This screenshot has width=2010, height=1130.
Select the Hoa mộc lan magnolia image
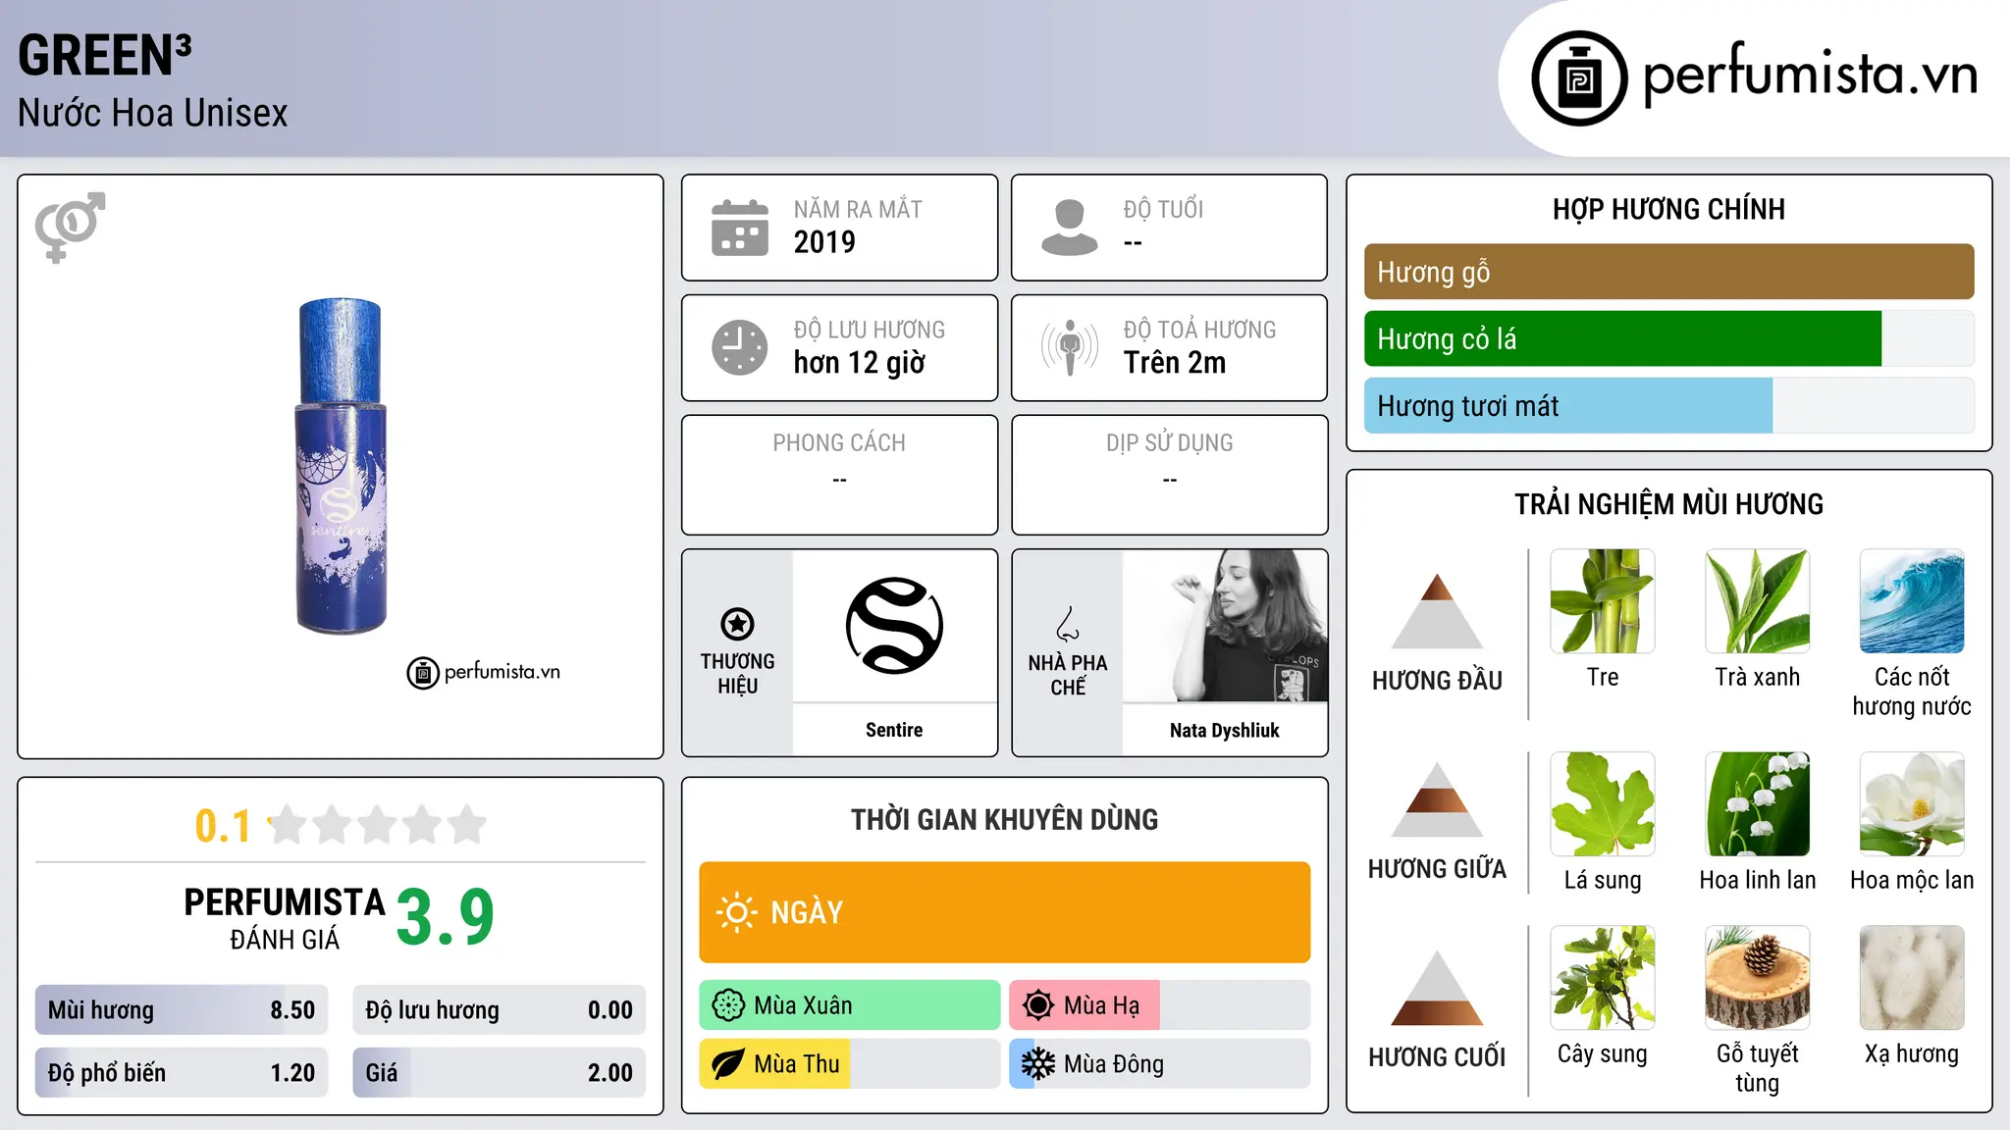pyautogui.click(x=1912, y=804)
